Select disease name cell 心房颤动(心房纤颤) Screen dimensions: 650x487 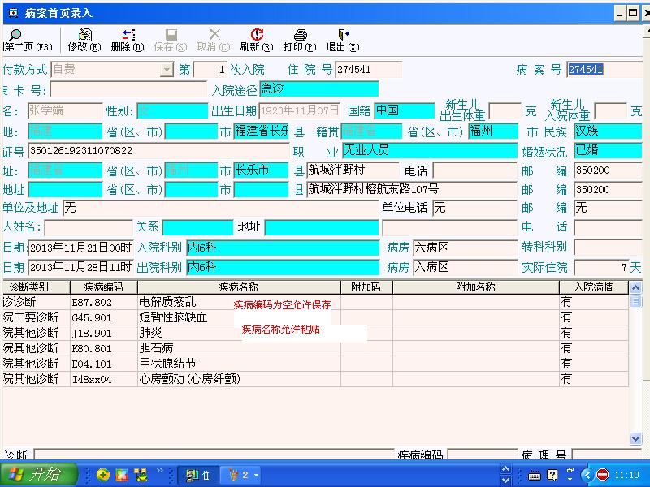coord(239,379)
